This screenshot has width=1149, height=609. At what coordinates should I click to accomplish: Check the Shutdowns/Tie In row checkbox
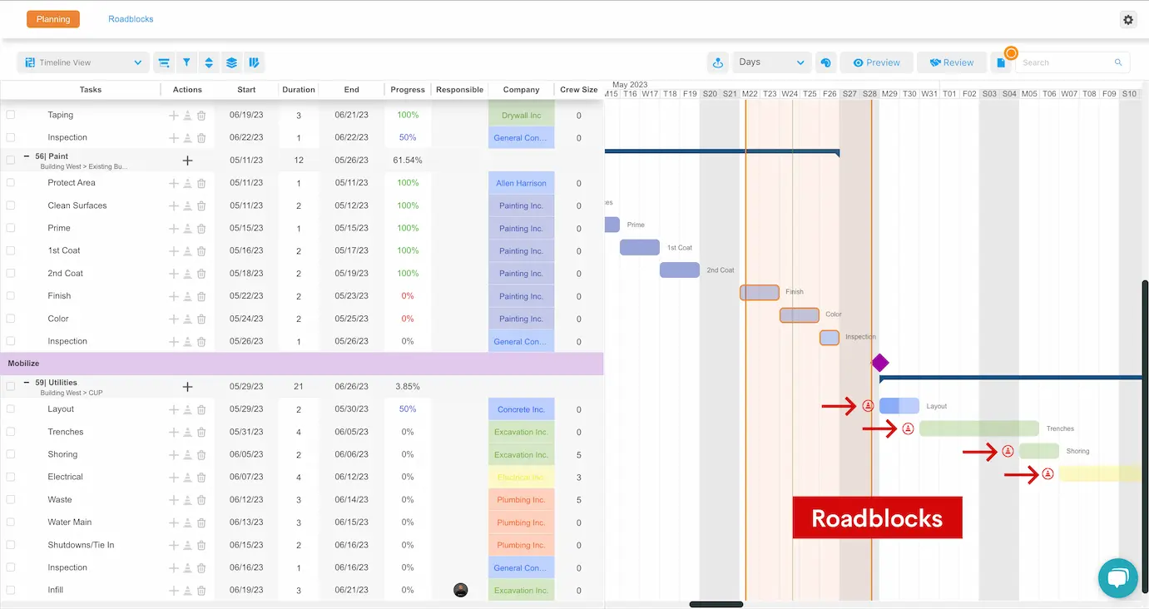[x=11, y=545]
